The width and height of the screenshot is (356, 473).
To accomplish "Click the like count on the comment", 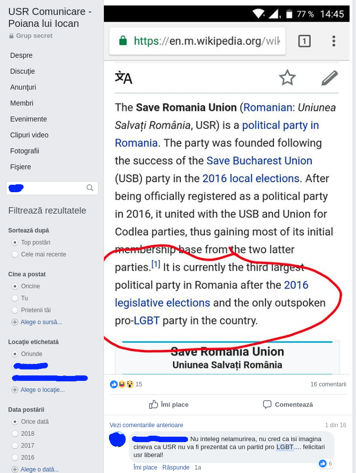I will pyautogui.click(x=326, y=464).
